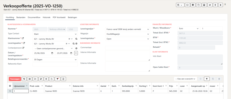
Task: Go to the Historiek tab
Action: (46, 17)
